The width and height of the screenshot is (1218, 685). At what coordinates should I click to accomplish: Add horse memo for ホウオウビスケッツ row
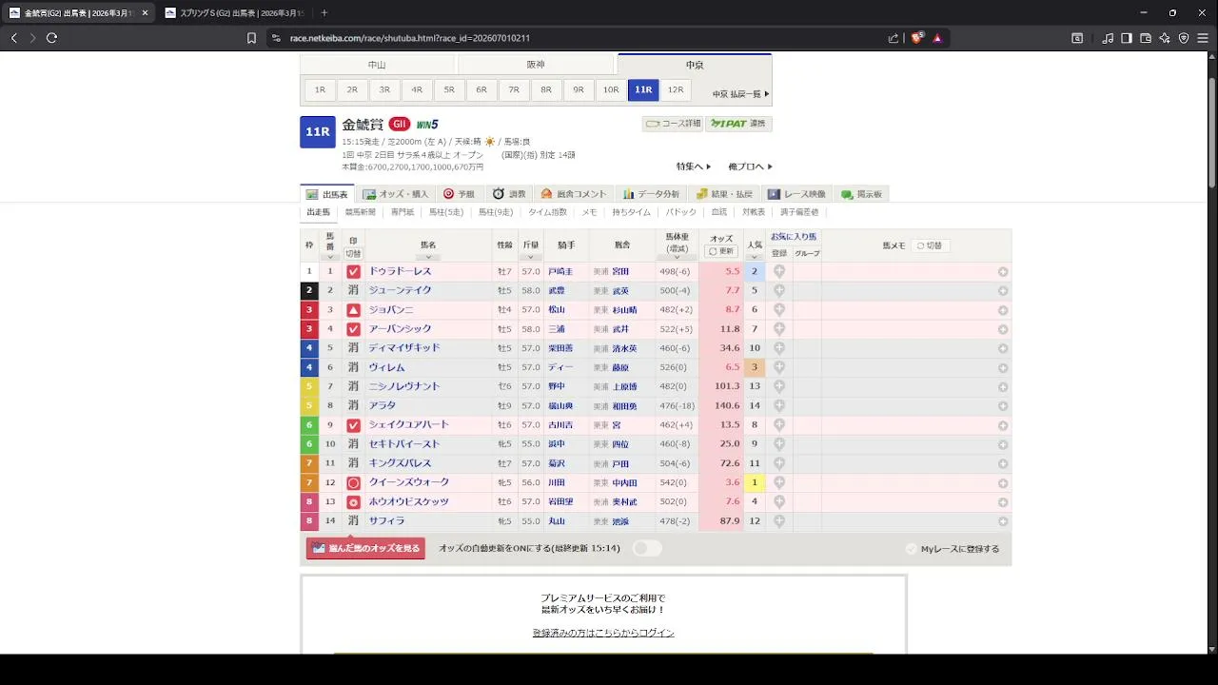click(x=1003, y=502)
